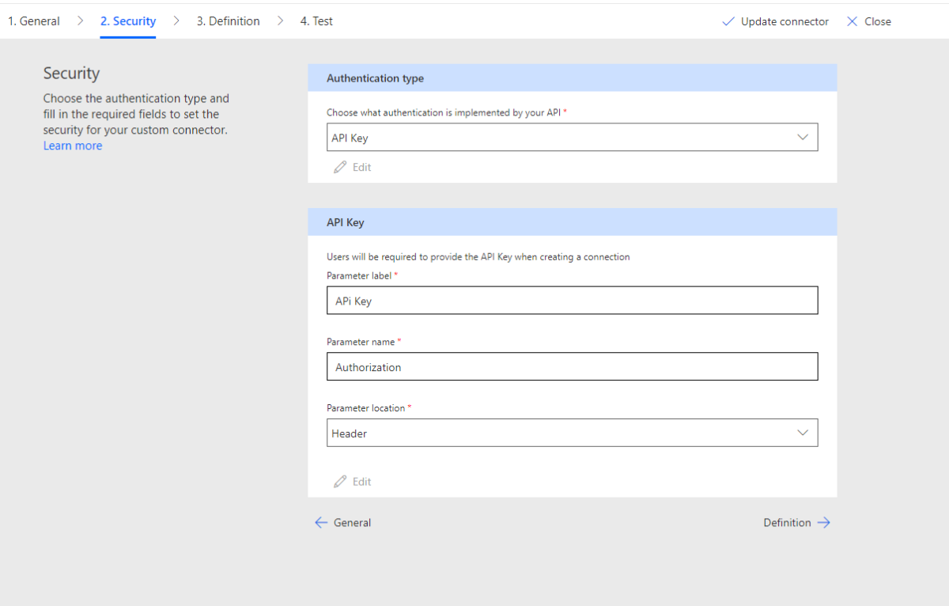Click the Definition navigation link at bottom right
This screenshot has height=606, width=949.
pyautogui.click(x=787, y=522)
